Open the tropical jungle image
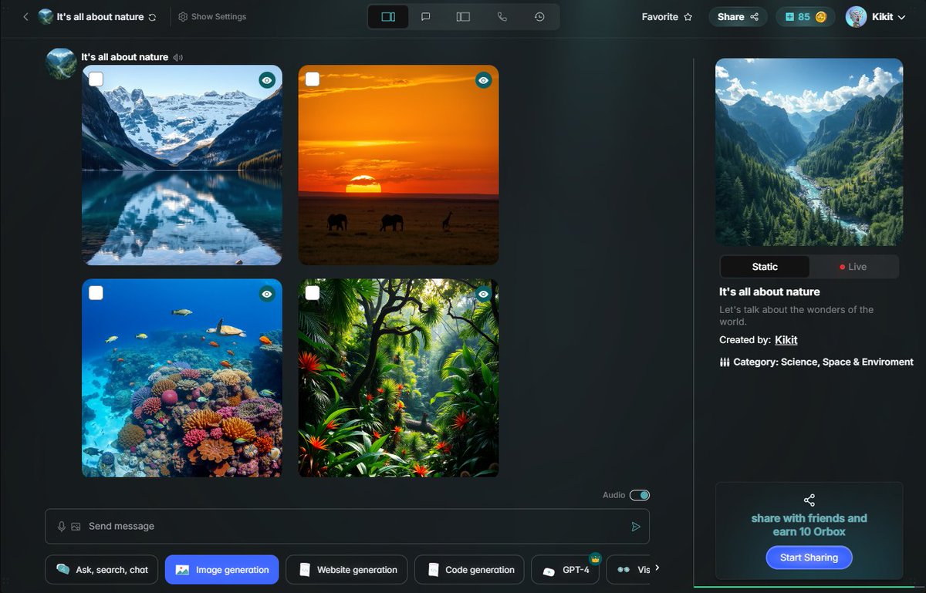Image resolution: width=926 pixels, height=593 pixels. pos(398,378)
